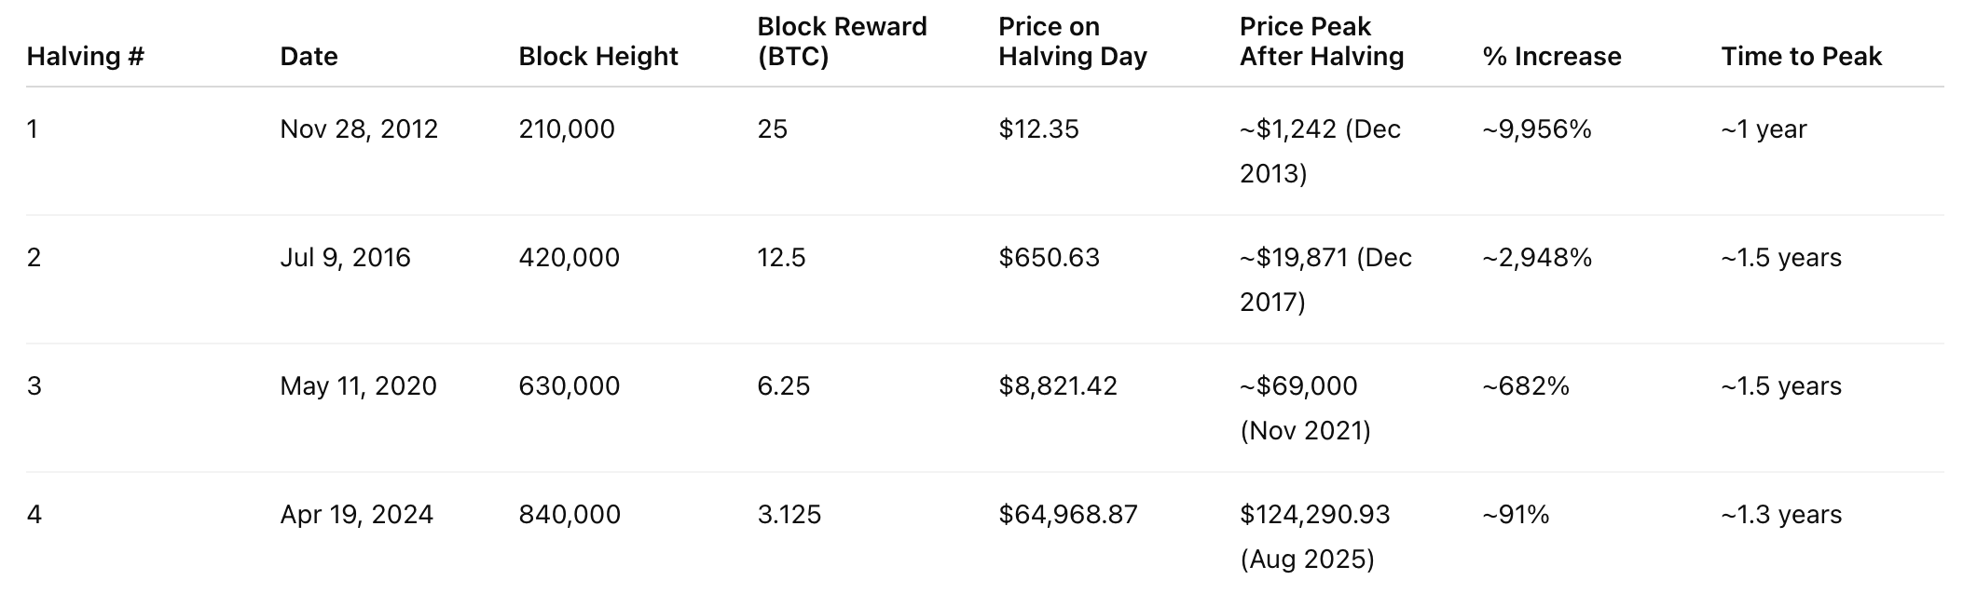Select the May 11, 2020 date cell
This screenshot has width=1963, height=607.
click(358, 385)
